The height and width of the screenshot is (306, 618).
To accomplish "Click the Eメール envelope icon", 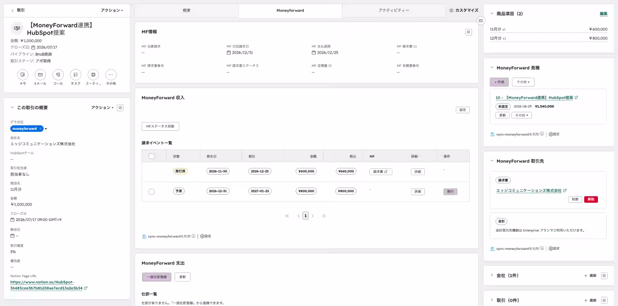I will pos(40,75).
